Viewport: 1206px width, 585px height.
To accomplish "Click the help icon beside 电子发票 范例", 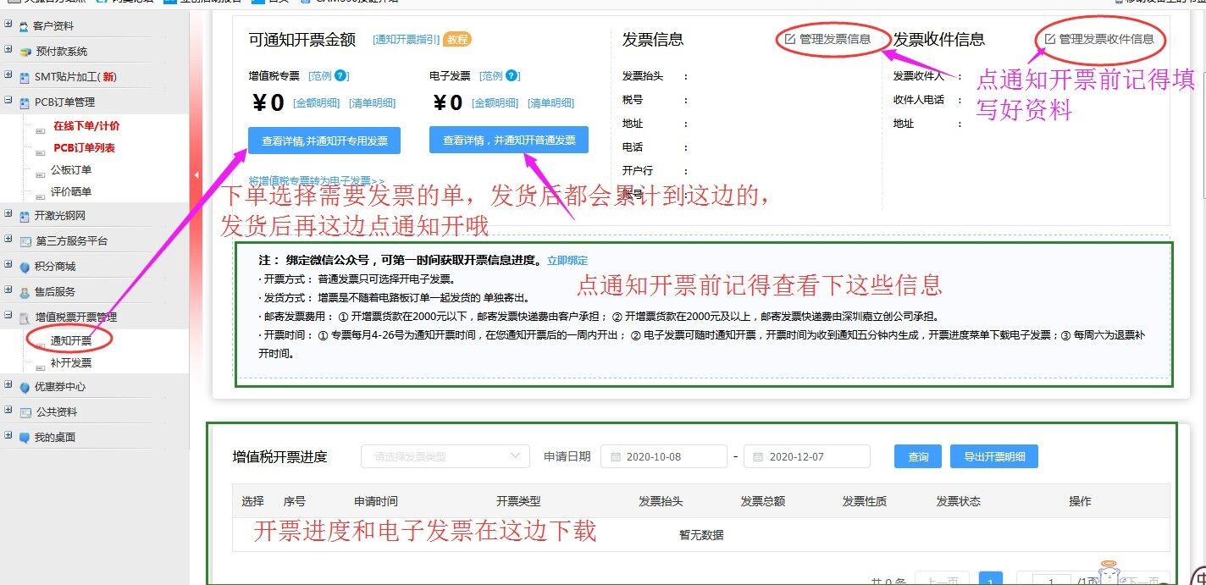I will click(512, 76).
